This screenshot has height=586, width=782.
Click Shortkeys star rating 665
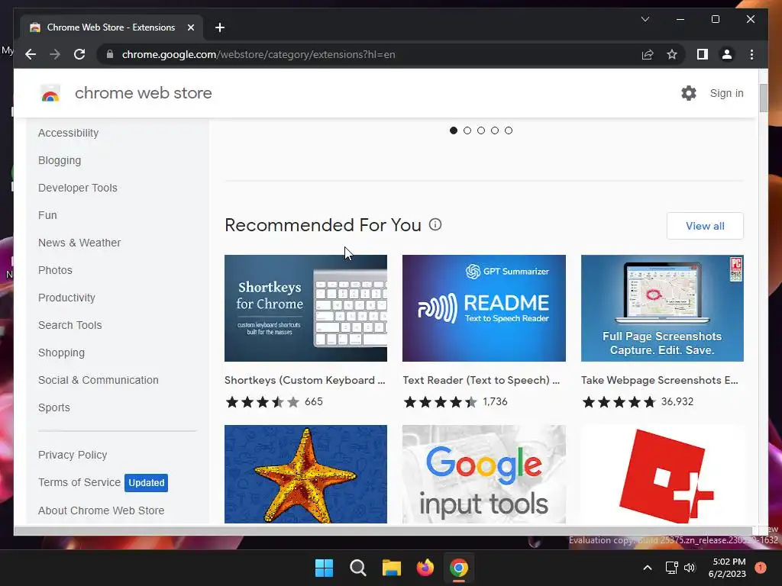pyautogui.click(x=274, y=401)
